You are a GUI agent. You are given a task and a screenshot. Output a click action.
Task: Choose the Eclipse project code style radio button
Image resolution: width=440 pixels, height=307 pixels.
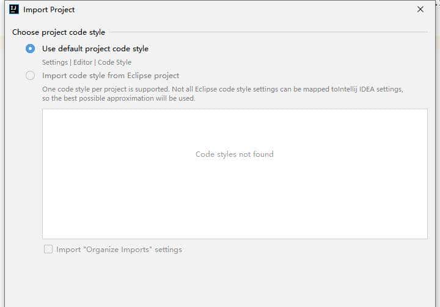click(30, 76)
